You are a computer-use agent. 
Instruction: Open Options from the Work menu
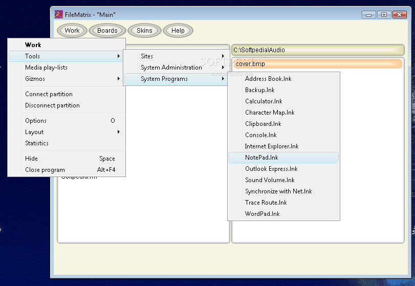[x=67, y=121]
